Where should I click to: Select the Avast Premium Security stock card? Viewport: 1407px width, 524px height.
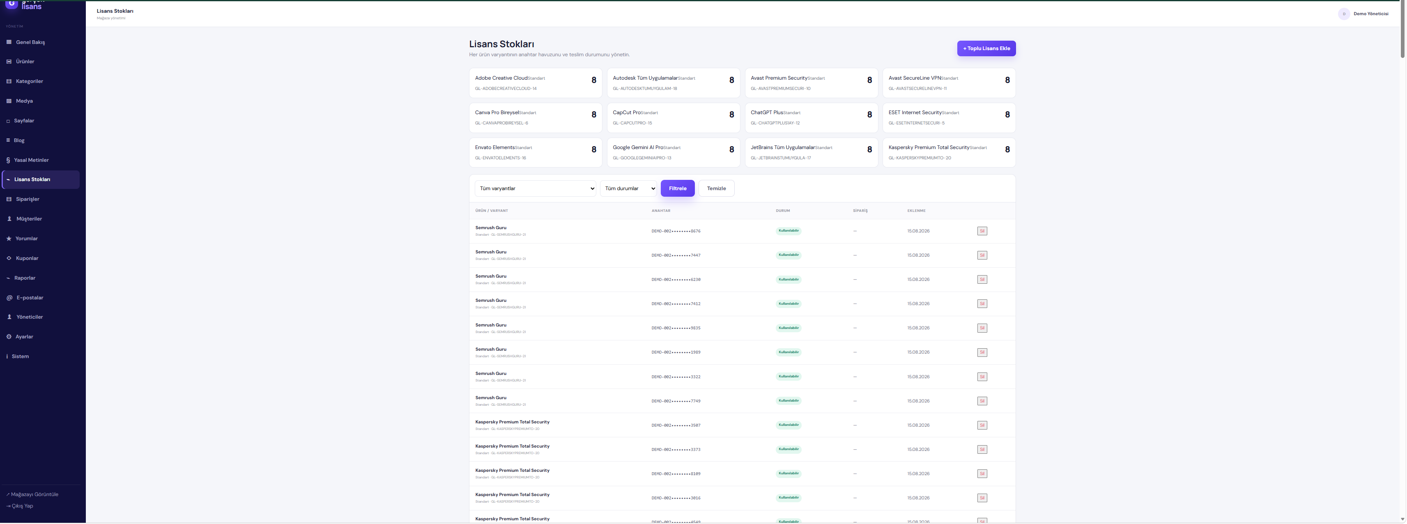(x=811, y=83)
